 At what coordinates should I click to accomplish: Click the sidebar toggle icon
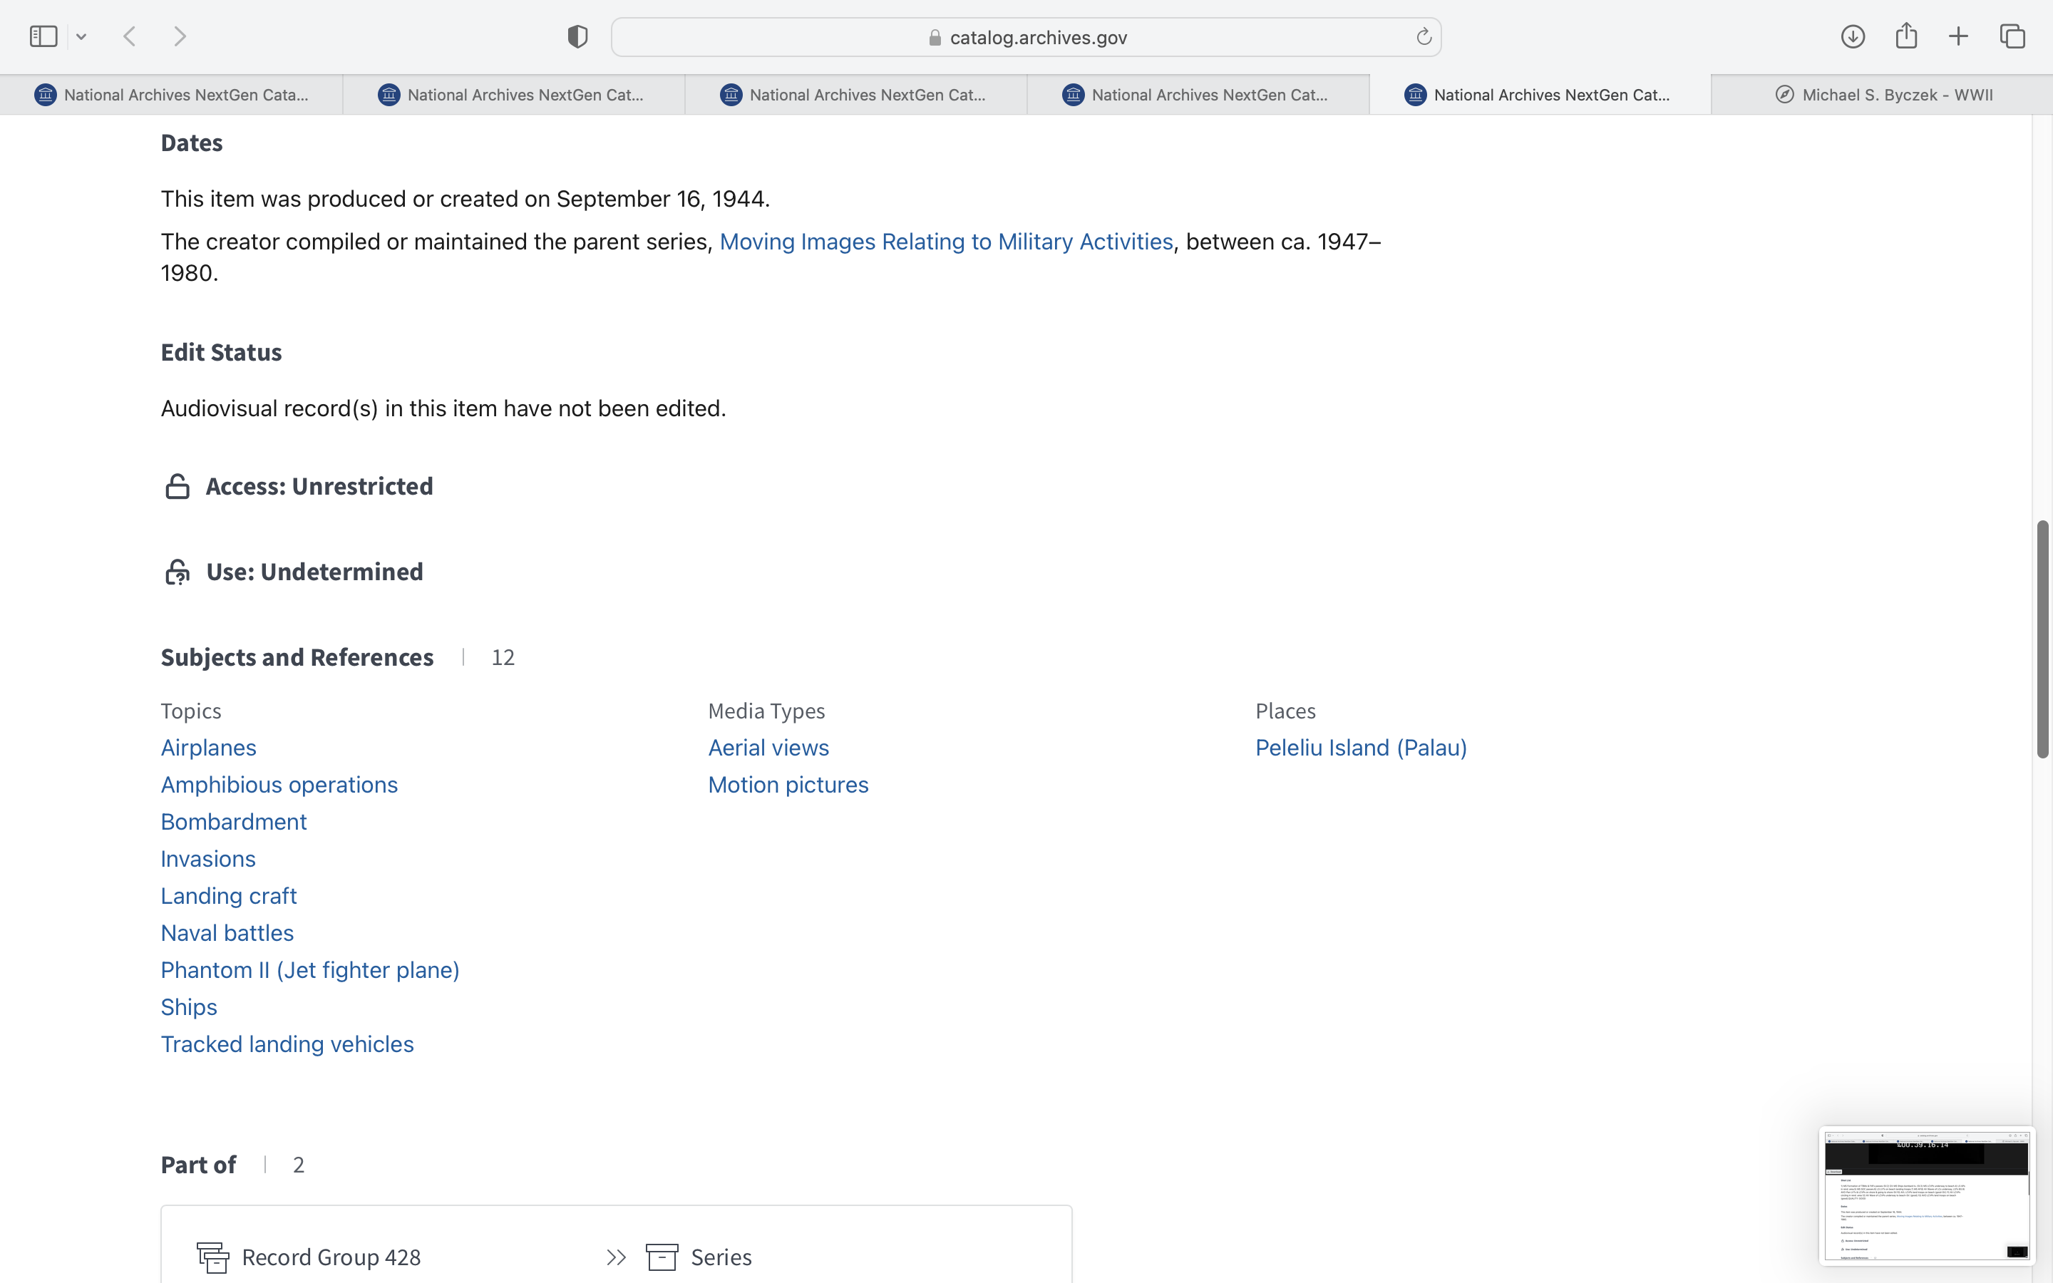point(43,36)
